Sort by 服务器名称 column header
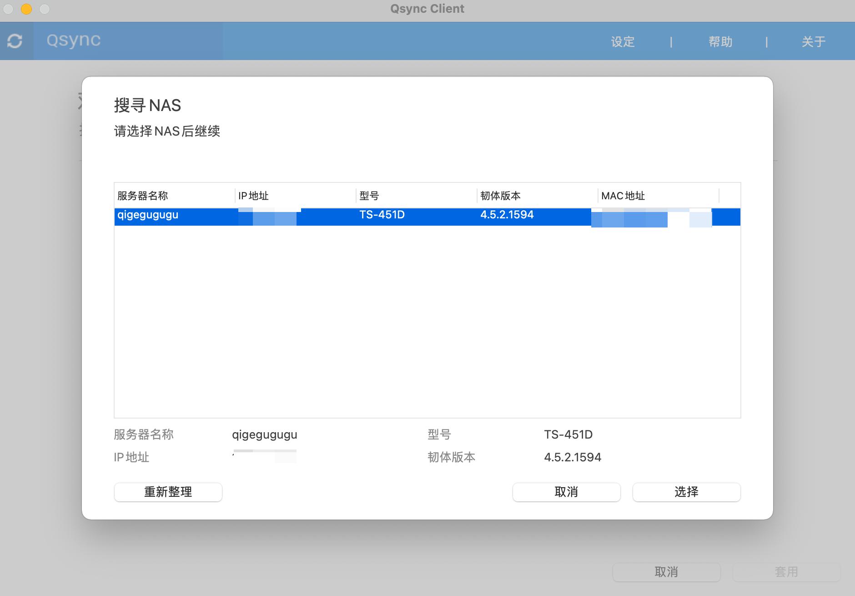 [175, 196]
